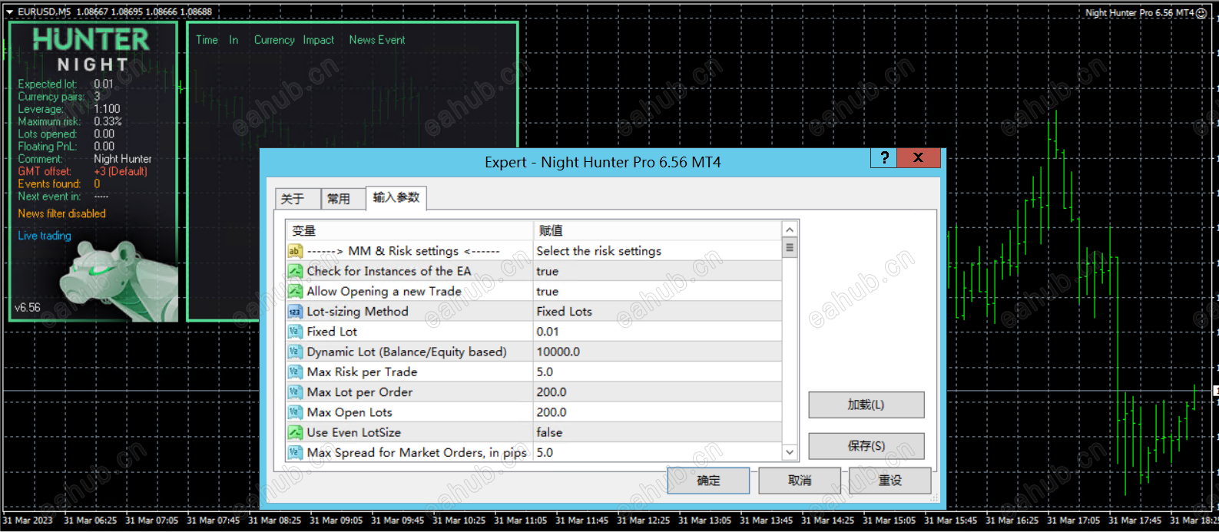Select the Use Even LotSize label
Screen dimensions: 1219x532
tap(353, 432)
